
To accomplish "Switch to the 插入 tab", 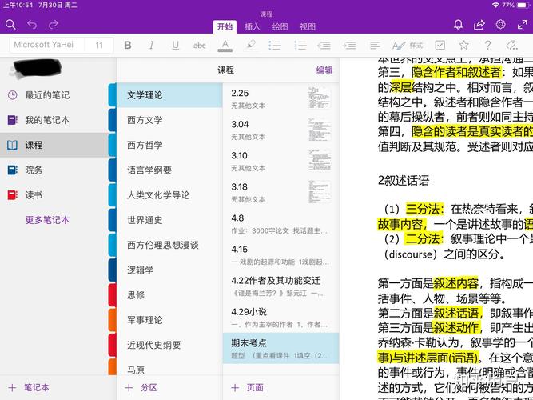I will click(x=253, y=26).
